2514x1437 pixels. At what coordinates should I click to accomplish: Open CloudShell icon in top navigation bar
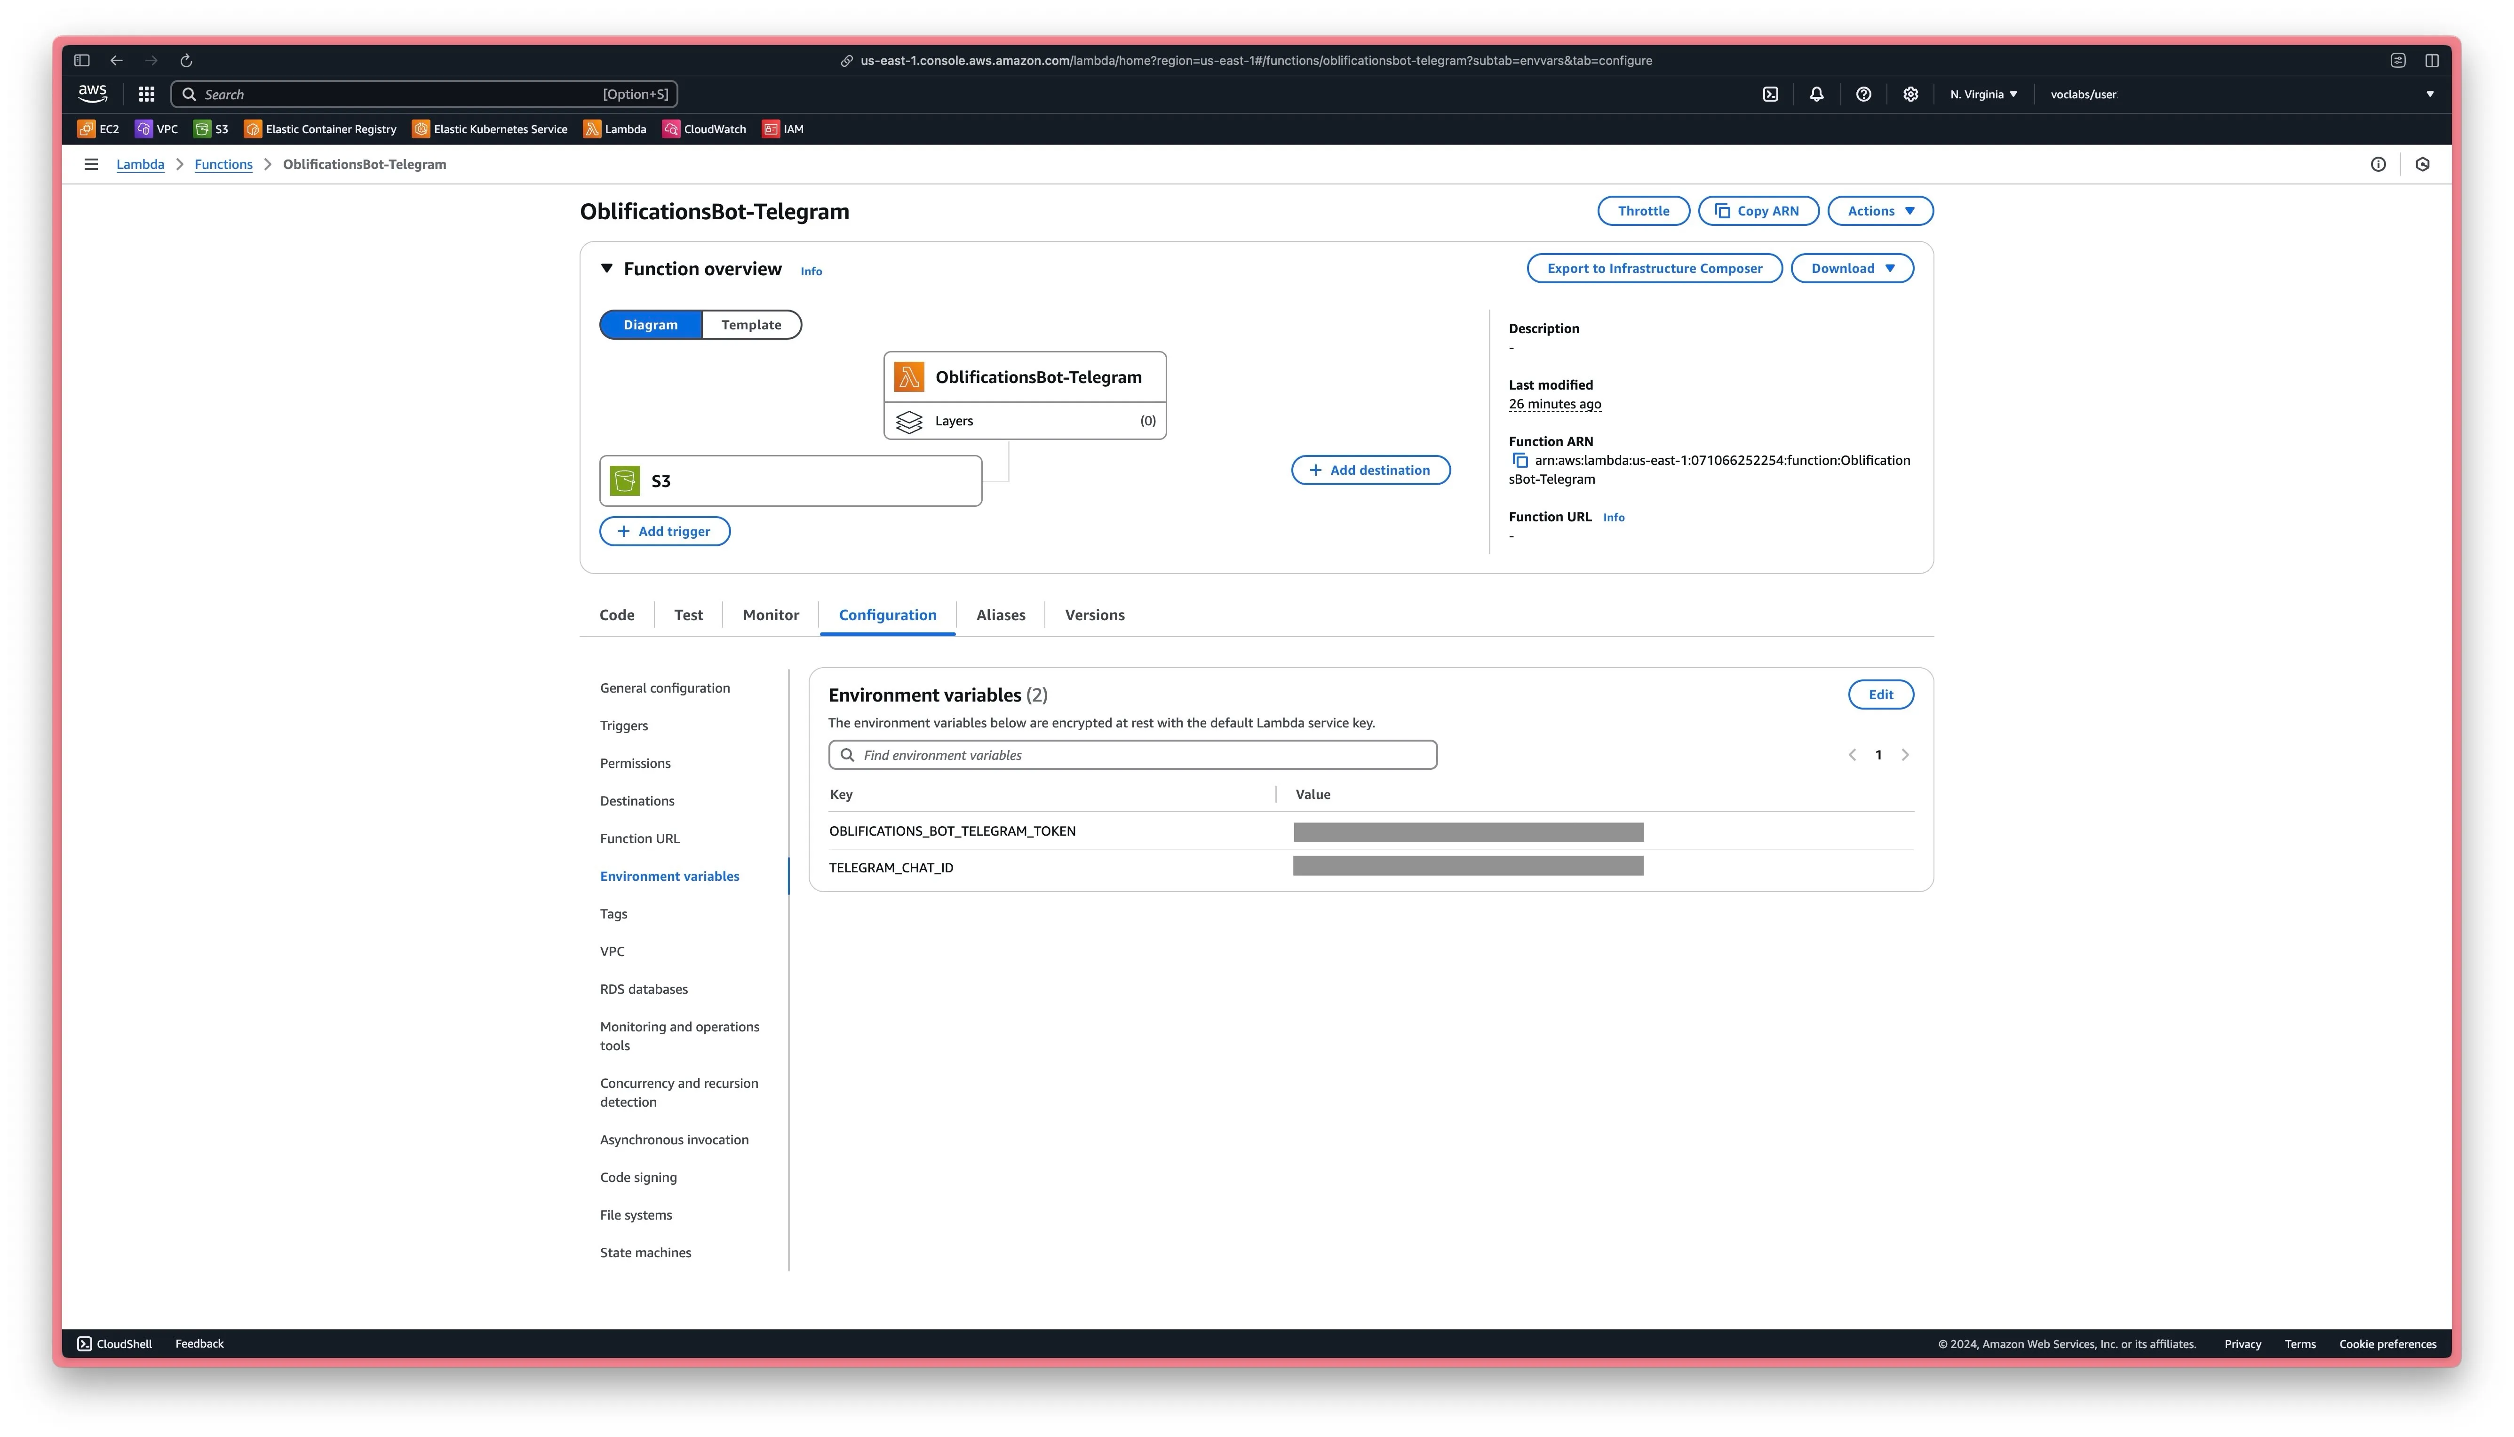point(1770,94)
